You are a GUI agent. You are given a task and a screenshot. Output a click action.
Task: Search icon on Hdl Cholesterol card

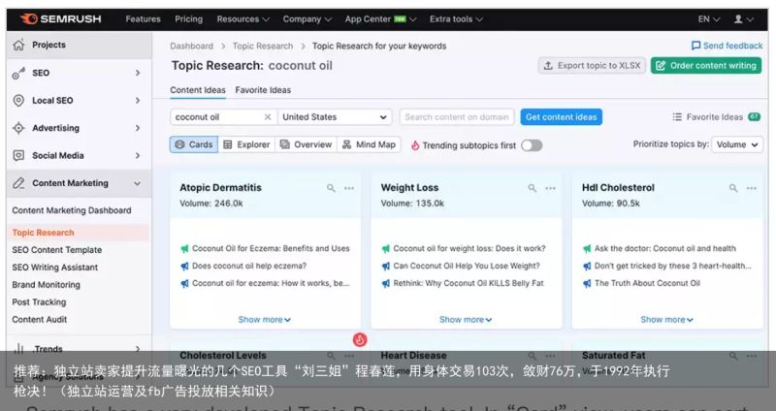tap(733, 188)
